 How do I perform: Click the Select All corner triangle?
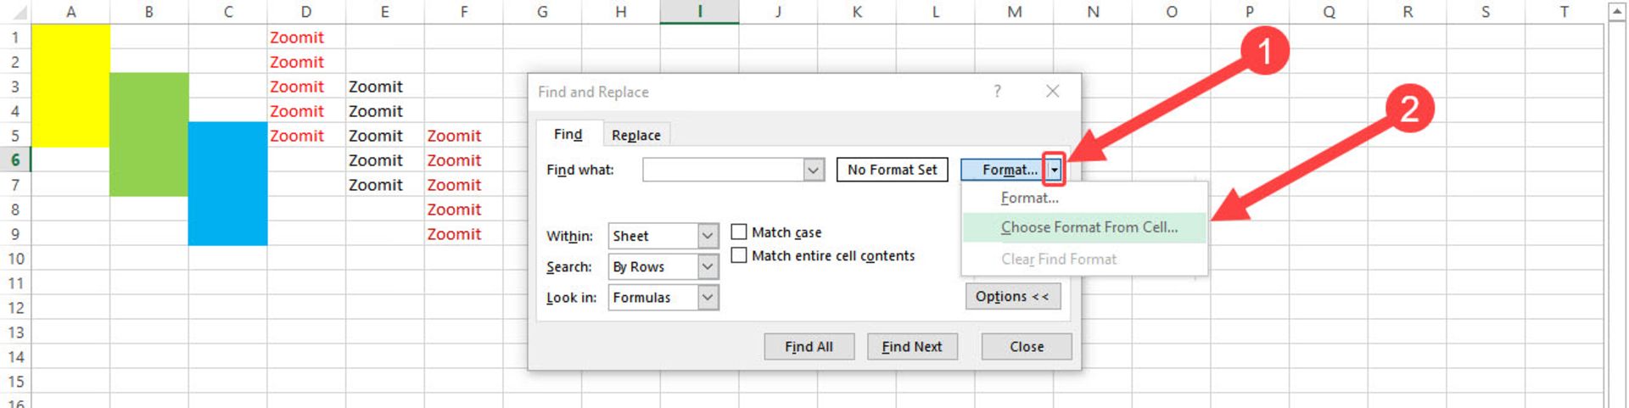(x=18, y=13)
